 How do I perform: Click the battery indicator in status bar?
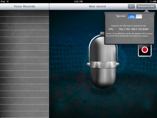tap(155, 2)
